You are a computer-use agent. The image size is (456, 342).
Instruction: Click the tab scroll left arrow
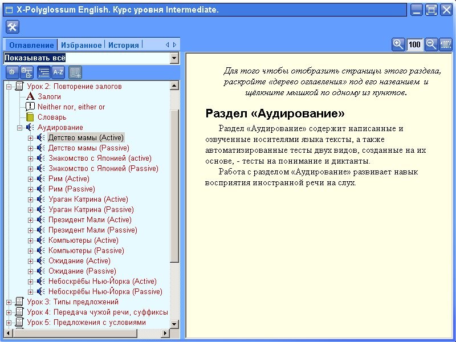coord(167,45)
